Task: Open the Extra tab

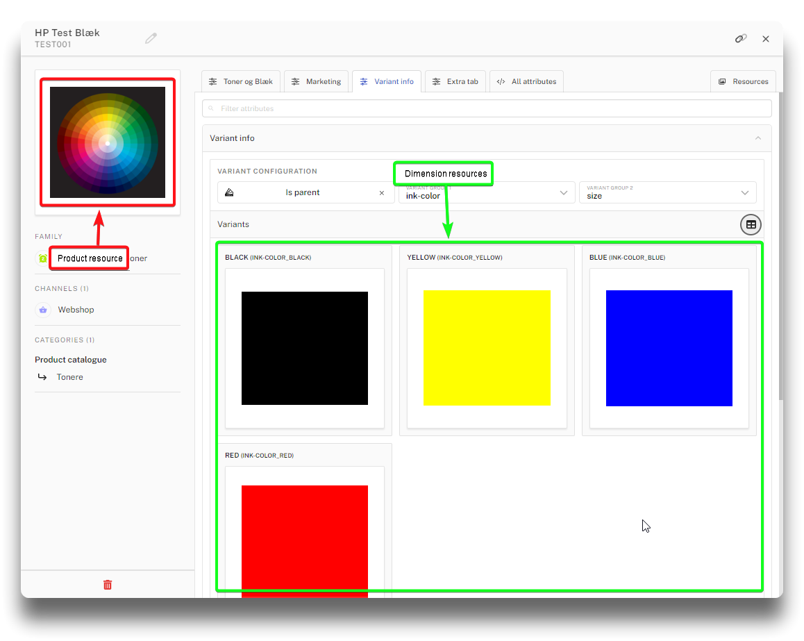Action: (x=455, y=81)
